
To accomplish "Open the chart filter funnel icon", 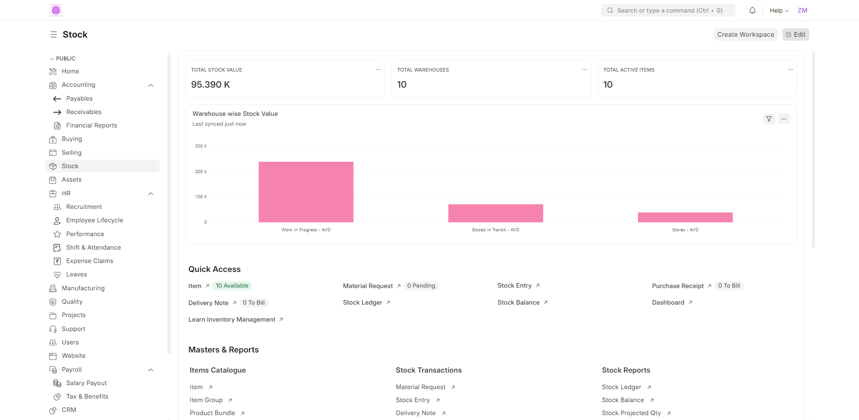I will [x=769, y=119].
